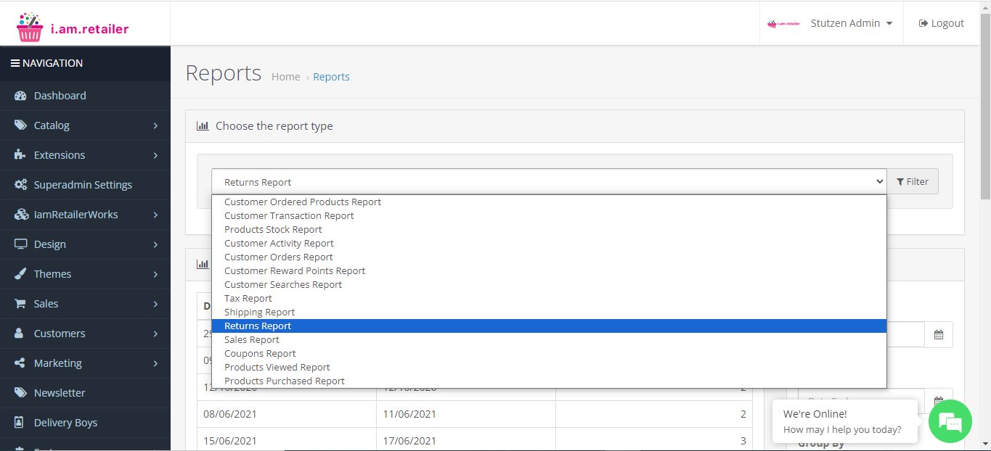Select Products Stock Report option
The image size is (991, 451).
point(549,230)
